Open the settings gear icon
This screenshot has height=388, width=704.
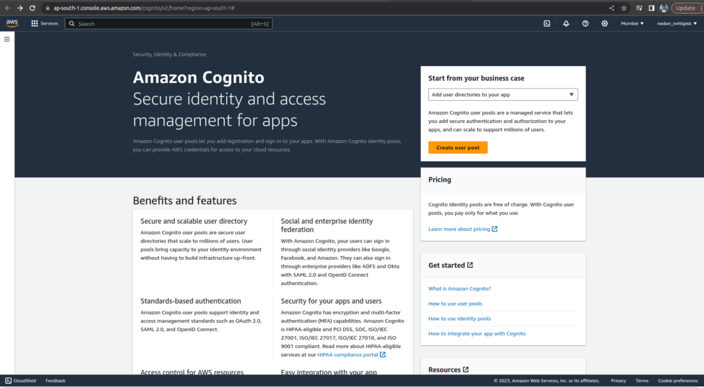point(605,23)
